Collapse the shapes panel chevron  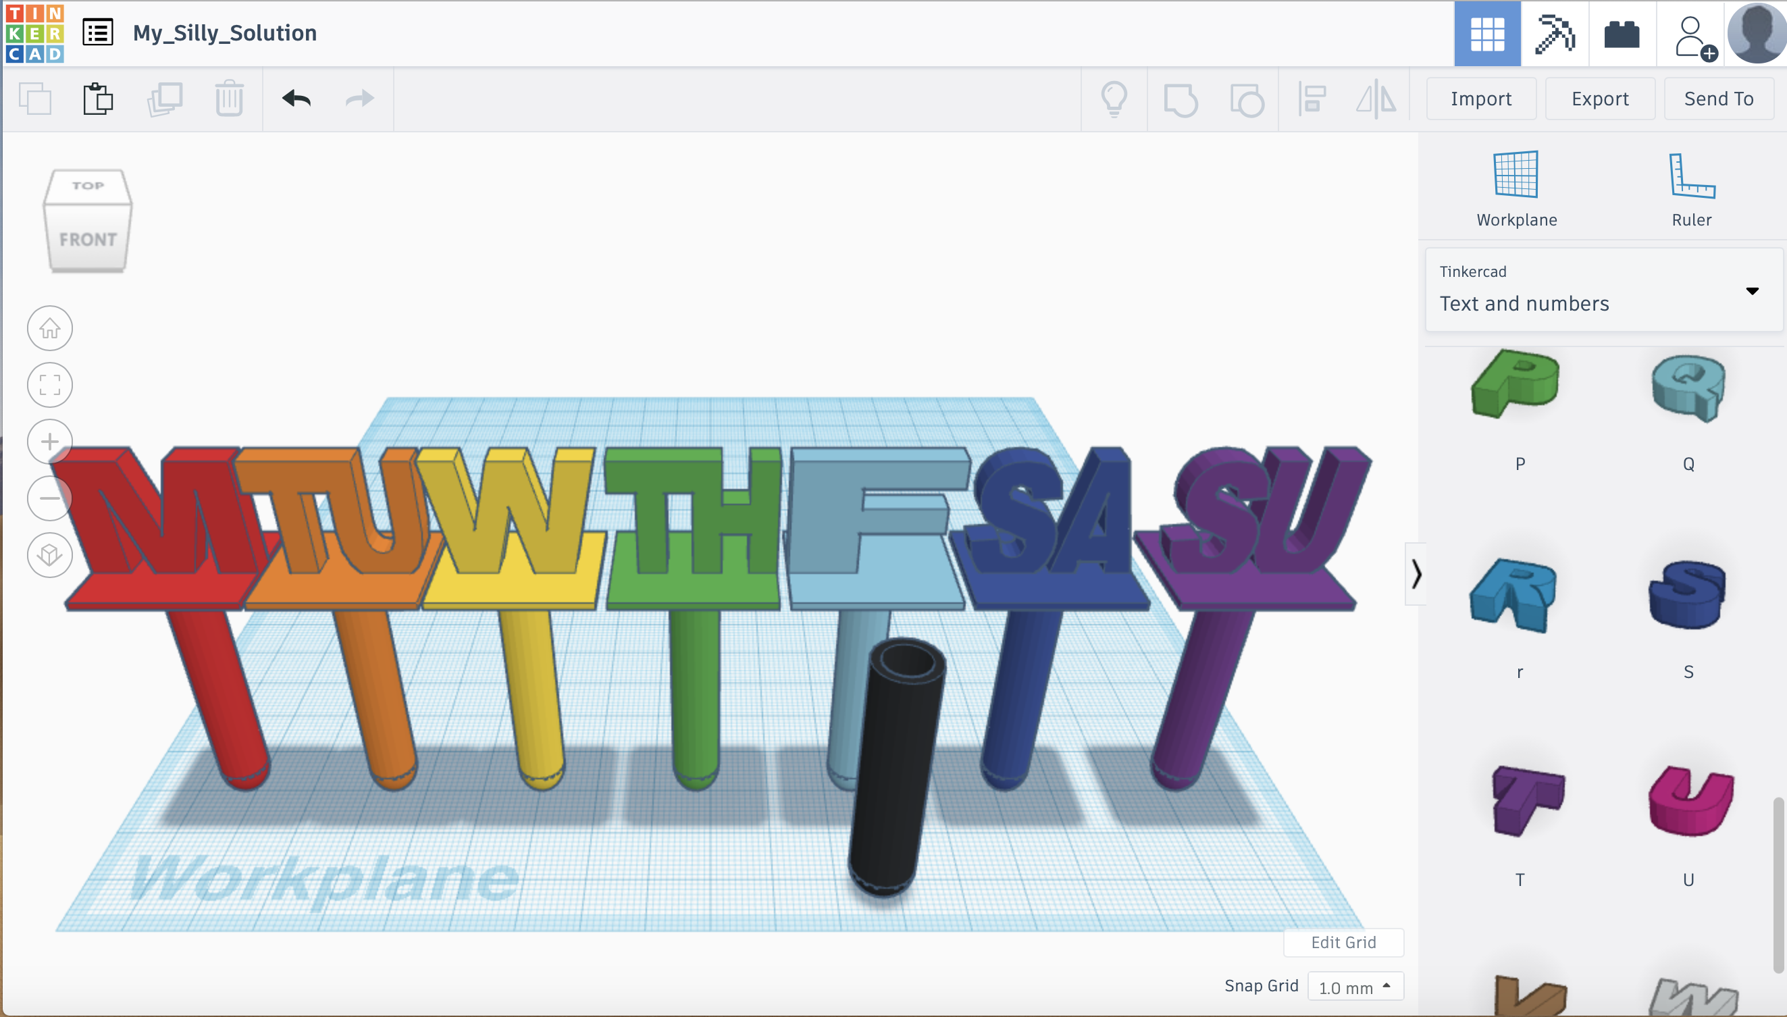pos(1416,574)
